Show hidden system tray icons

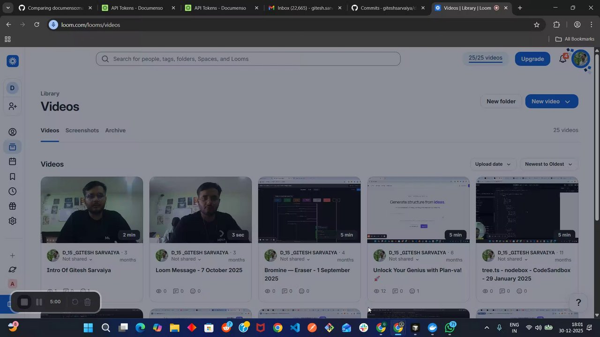[x=487, y=328]
